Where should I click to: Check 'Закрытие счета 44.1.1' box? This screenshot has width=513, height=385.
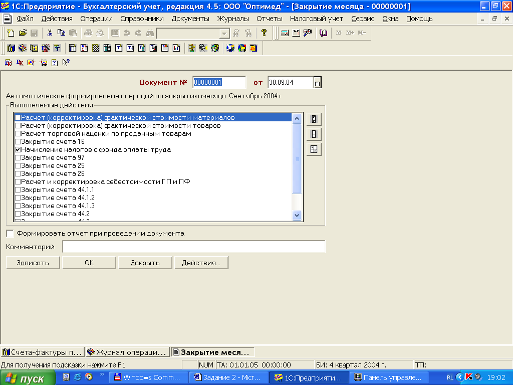18,190
